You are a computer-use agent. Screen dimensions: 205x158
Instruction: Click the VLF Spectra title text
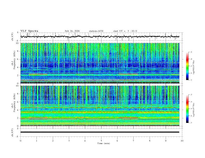pyautogui.click(x=29, y=31)
